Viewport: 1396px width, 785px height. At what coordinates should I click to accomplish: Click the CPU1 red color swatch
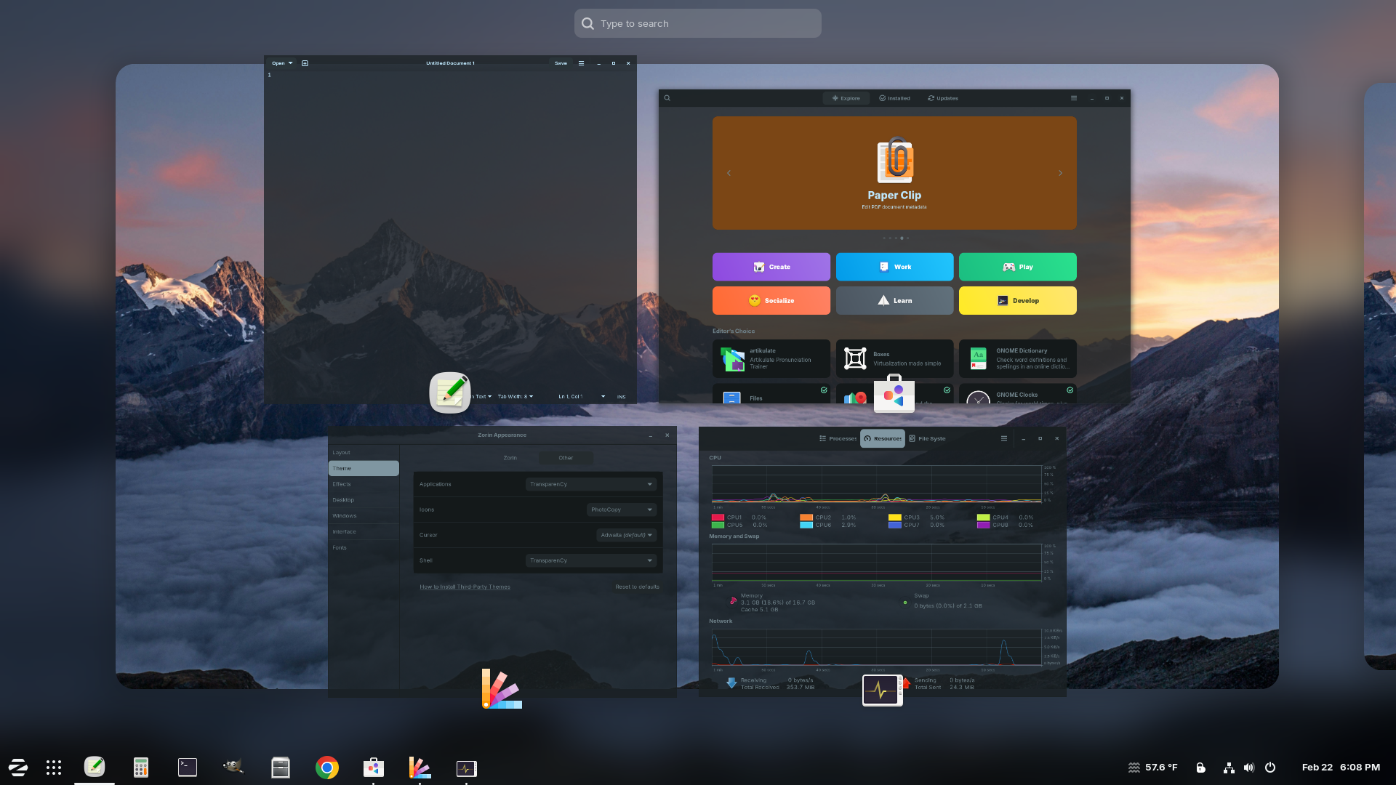(718, 518)
